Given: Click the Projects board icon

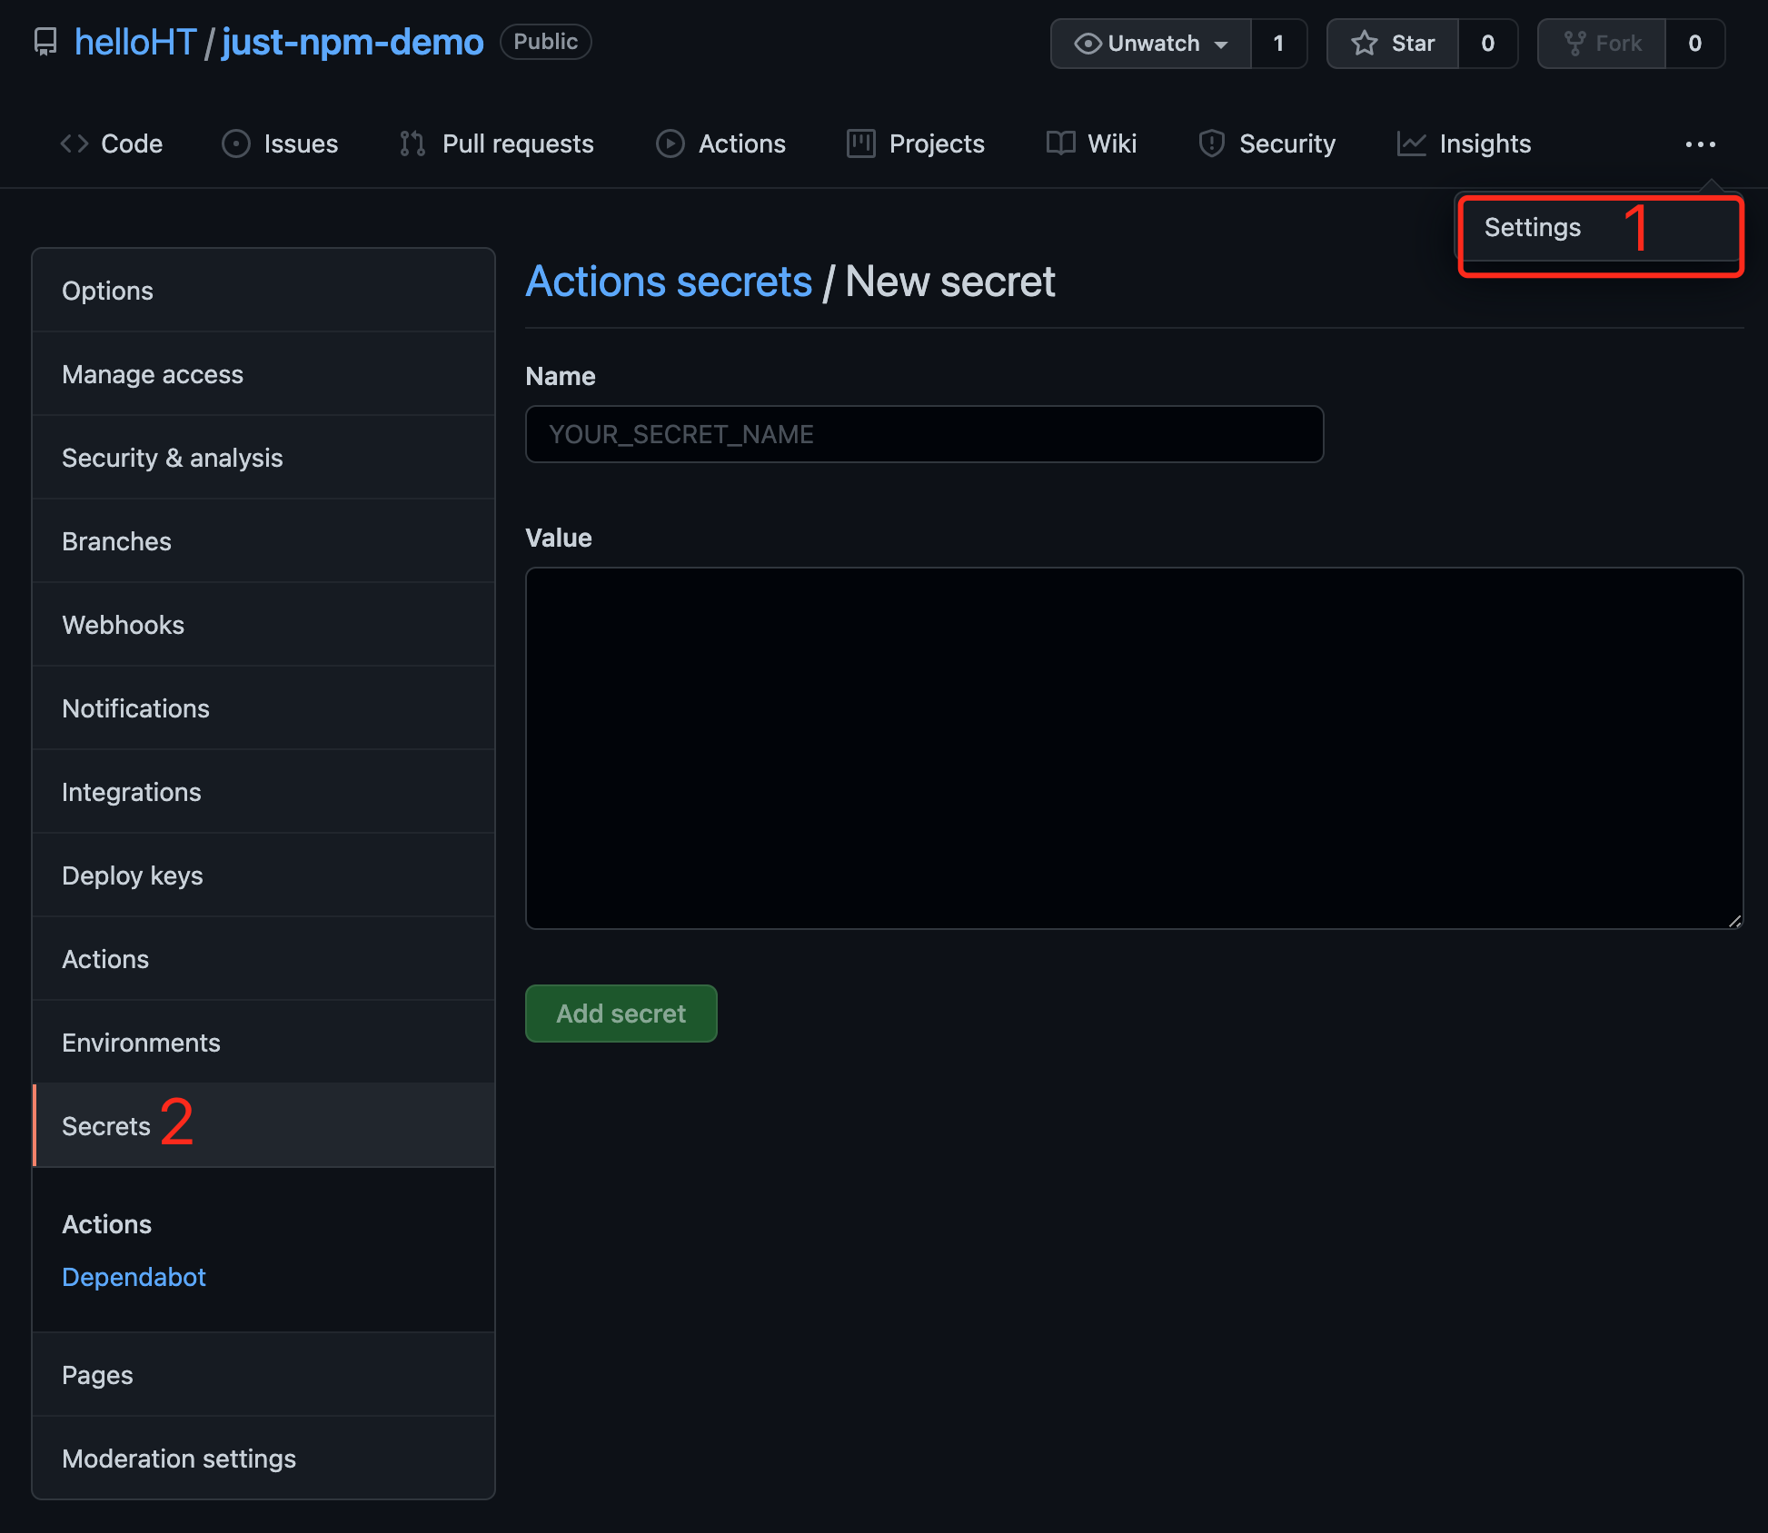Looking at the screenshot, I should pyautogui.click(x=861, y=143).
